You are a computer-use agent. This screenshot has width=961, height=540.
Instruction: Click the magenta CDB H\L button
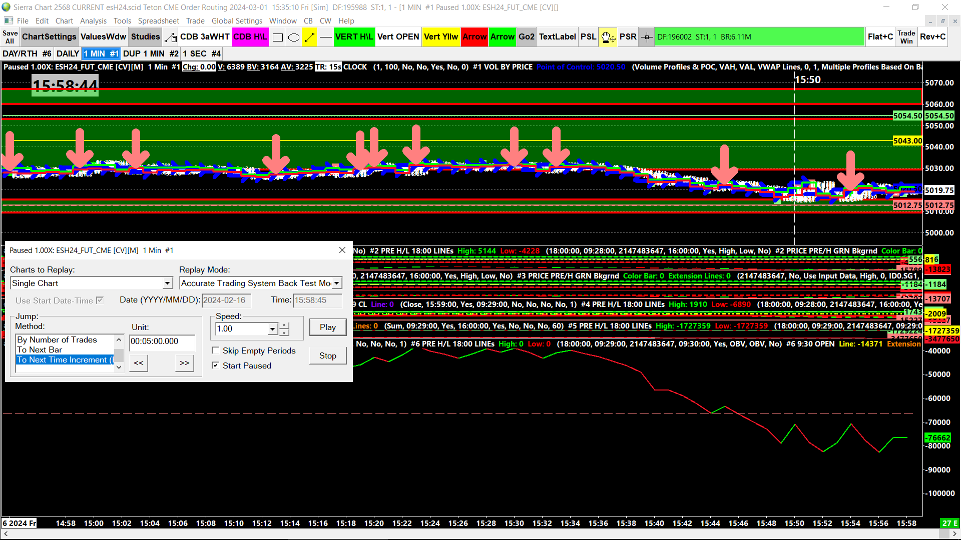tap(250, 37)
